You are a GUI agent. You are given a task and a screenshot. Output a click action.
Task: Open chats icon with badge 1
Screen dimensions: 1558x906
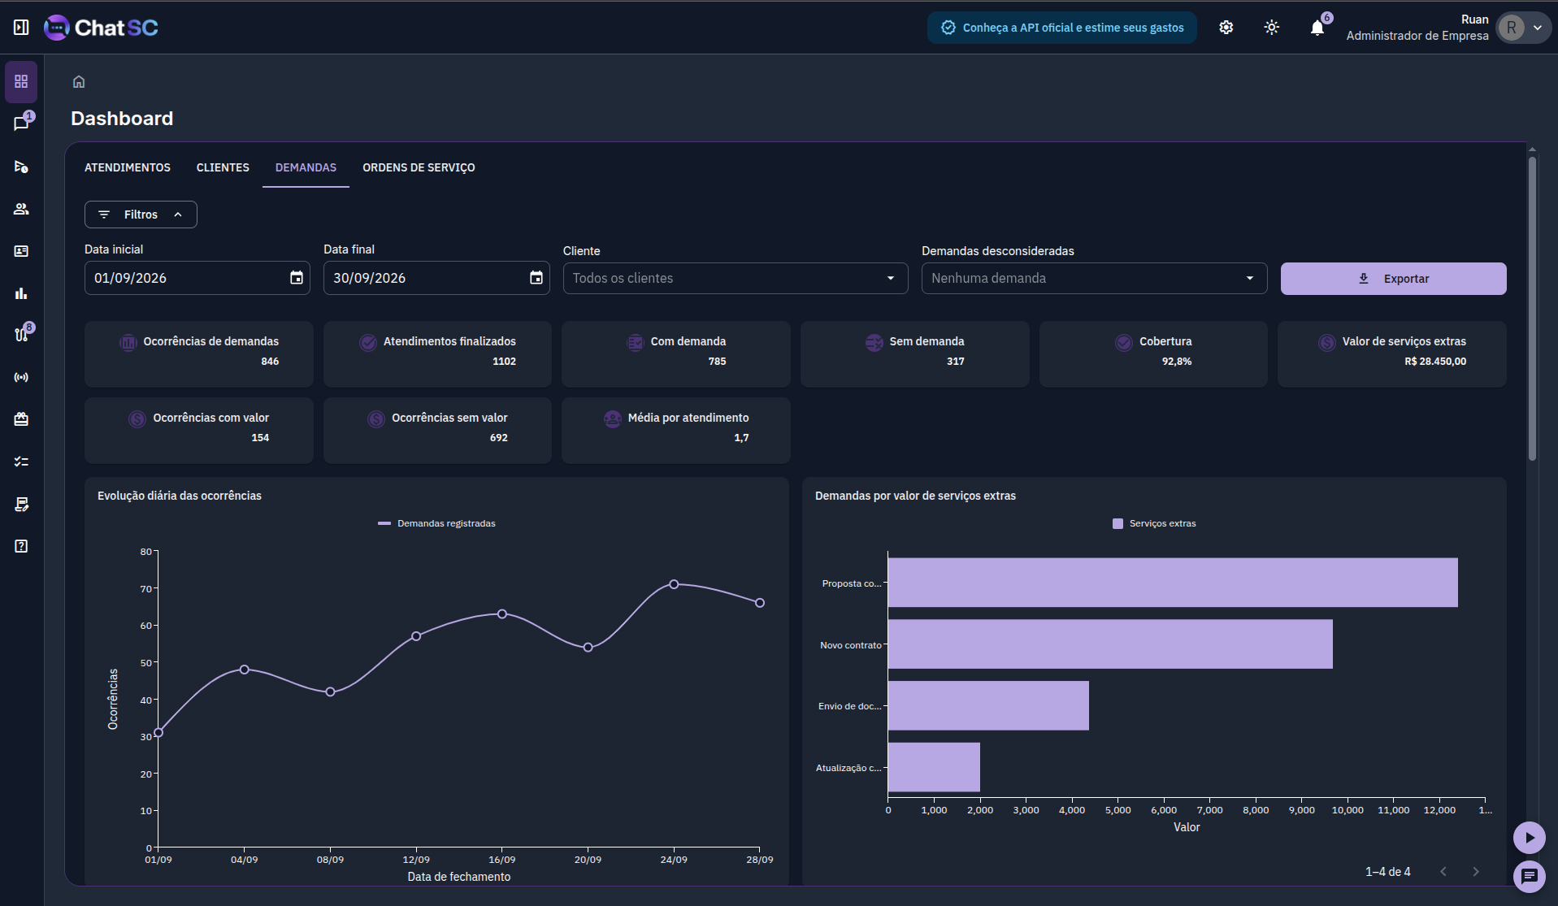pyautogui.click(x=21, y=124)
